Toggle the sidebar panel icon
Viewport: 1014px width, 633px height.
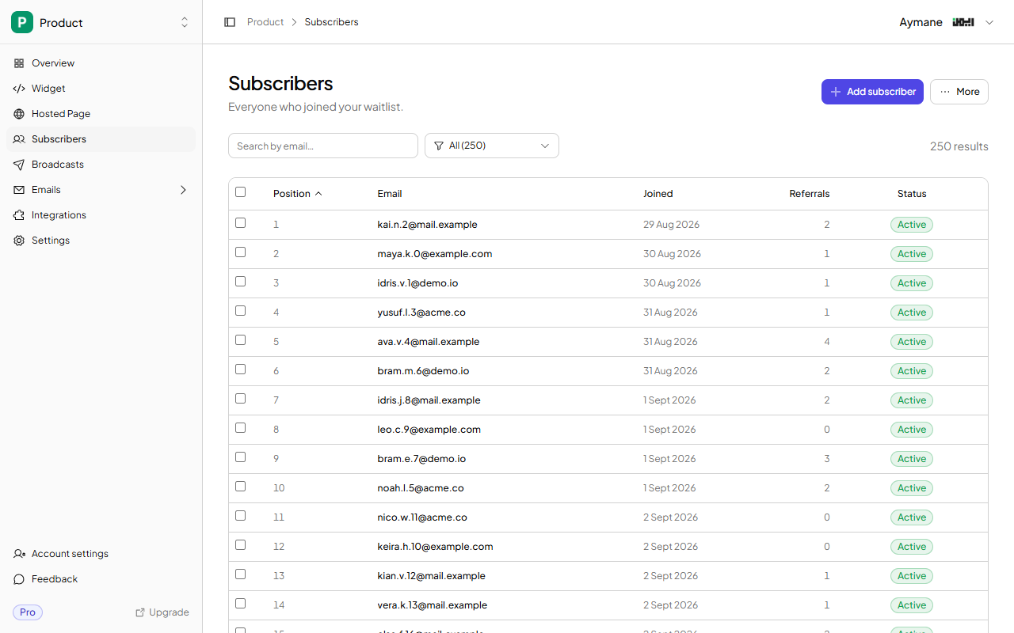point(230,22)
